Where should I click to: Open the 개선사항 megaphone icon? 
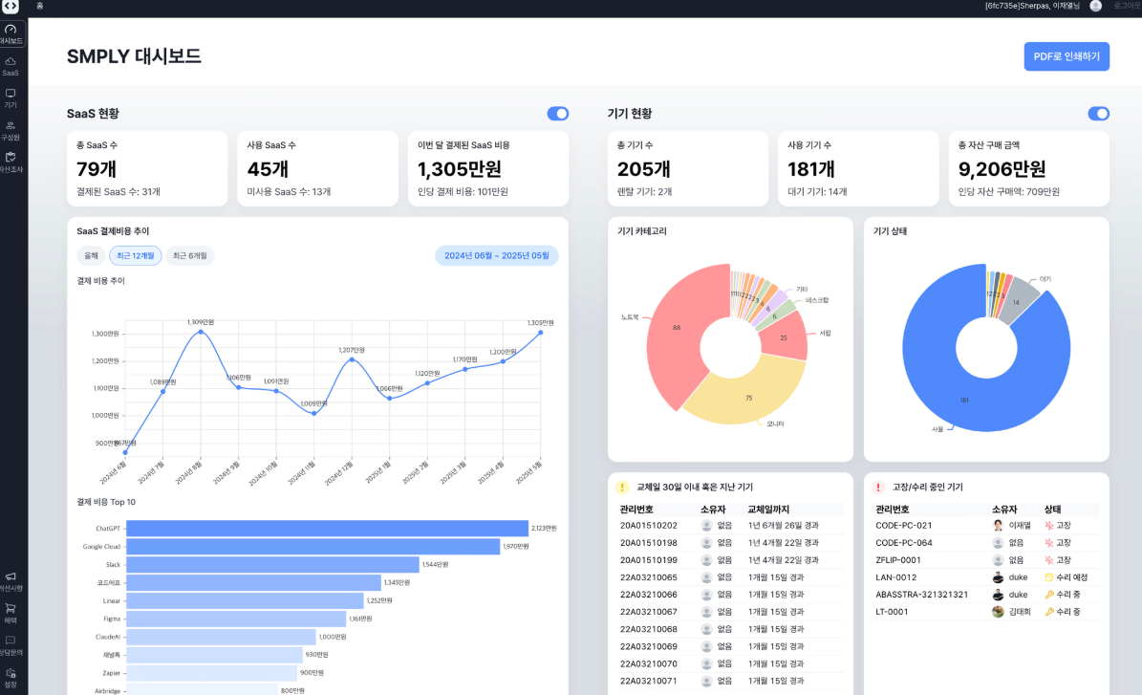11,581
